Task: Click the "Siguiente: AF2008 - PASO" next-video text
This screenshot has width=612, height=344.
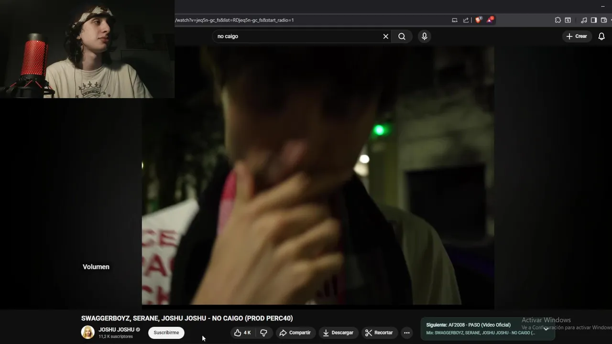Action: pyautogui.click(x=468, y=325)
